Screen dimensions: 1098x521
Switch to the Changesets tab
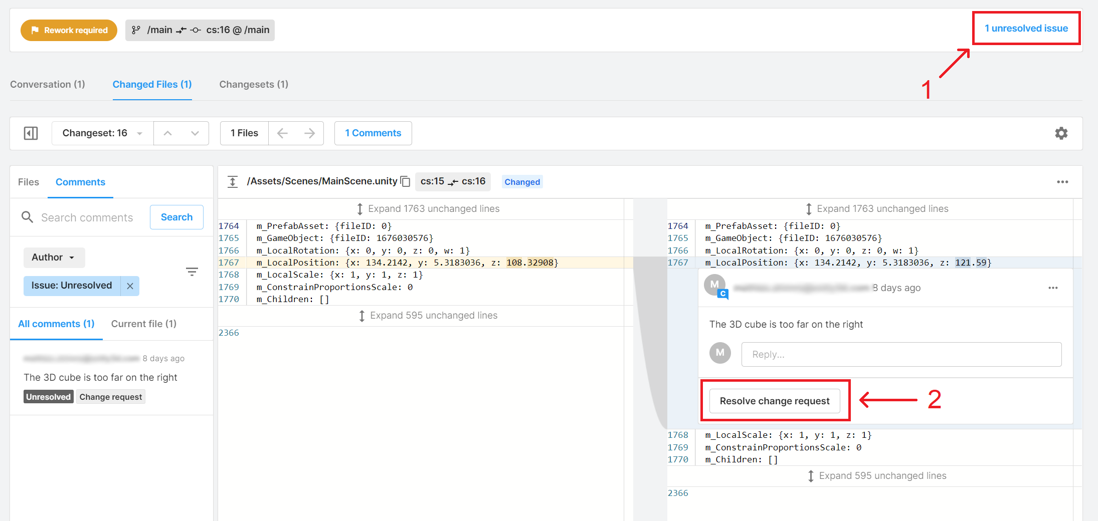(x=253, y=85)
